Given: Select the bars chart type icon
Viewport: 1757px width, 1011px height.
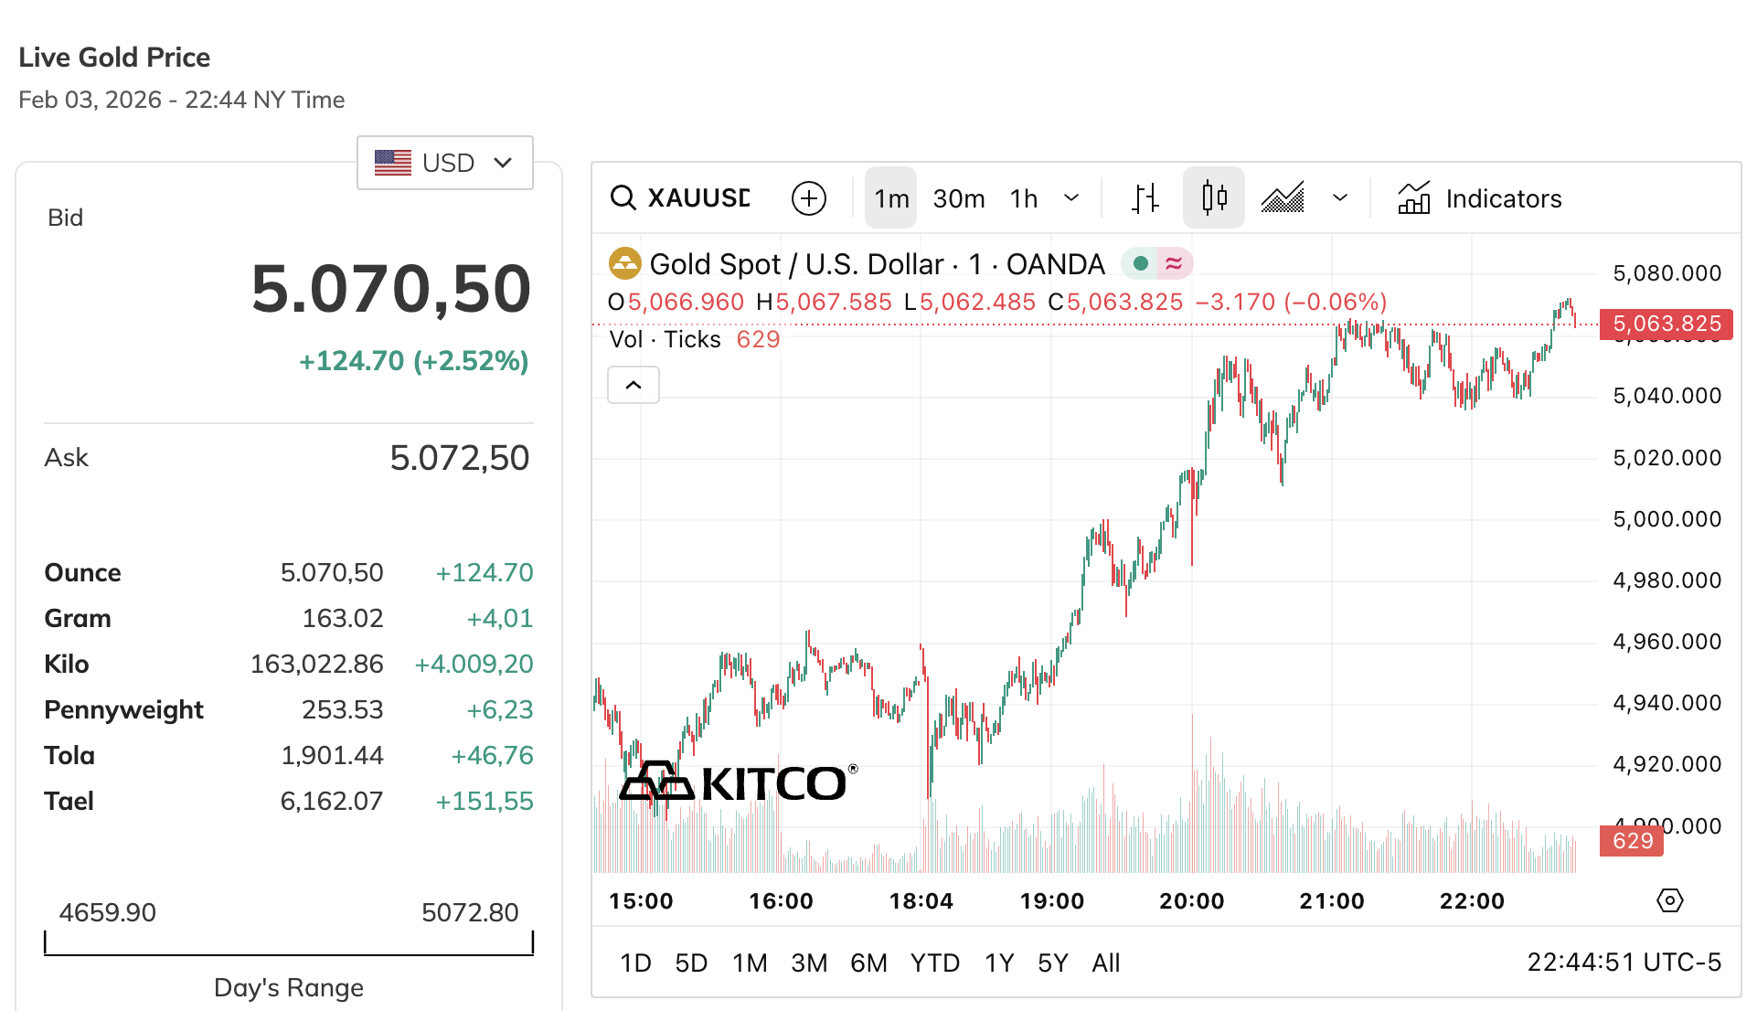Looking at the screenshot, I should 1145,197.
